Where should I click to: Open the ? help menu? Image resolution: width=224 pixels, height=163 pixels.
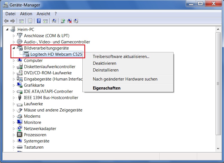(x=56, y=14)
